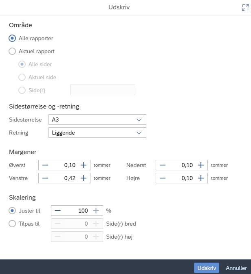Reduce the Juster til percentage with minus

pyautogui.click(x=58, y=211)
